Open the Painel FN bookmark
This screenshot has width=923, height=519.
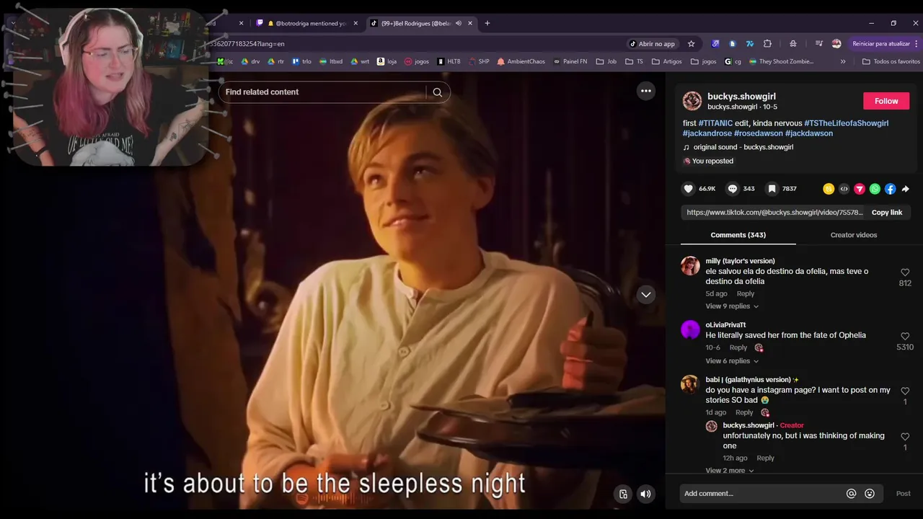click(x=570, y=61)
